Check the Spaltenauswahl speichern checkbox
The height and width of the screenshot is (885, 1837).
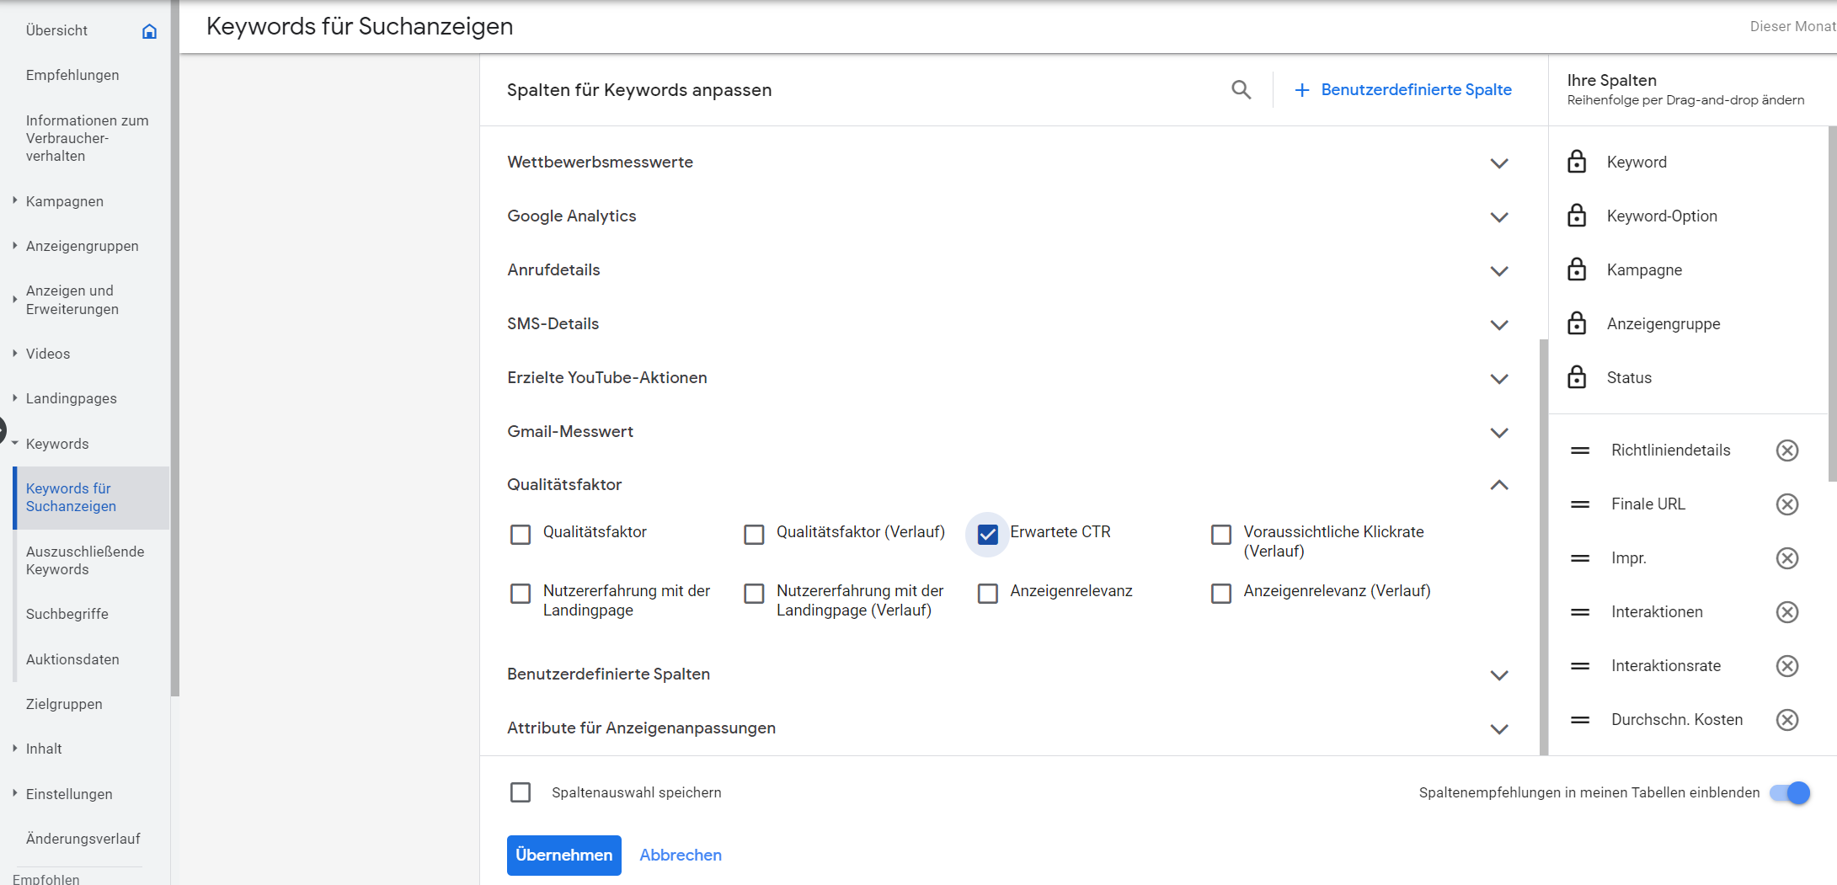521,792
